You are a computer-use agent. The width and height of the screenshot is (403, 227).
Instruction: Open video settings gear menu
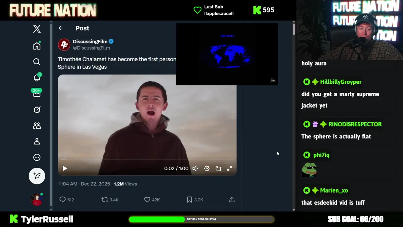tap(207, 168)
